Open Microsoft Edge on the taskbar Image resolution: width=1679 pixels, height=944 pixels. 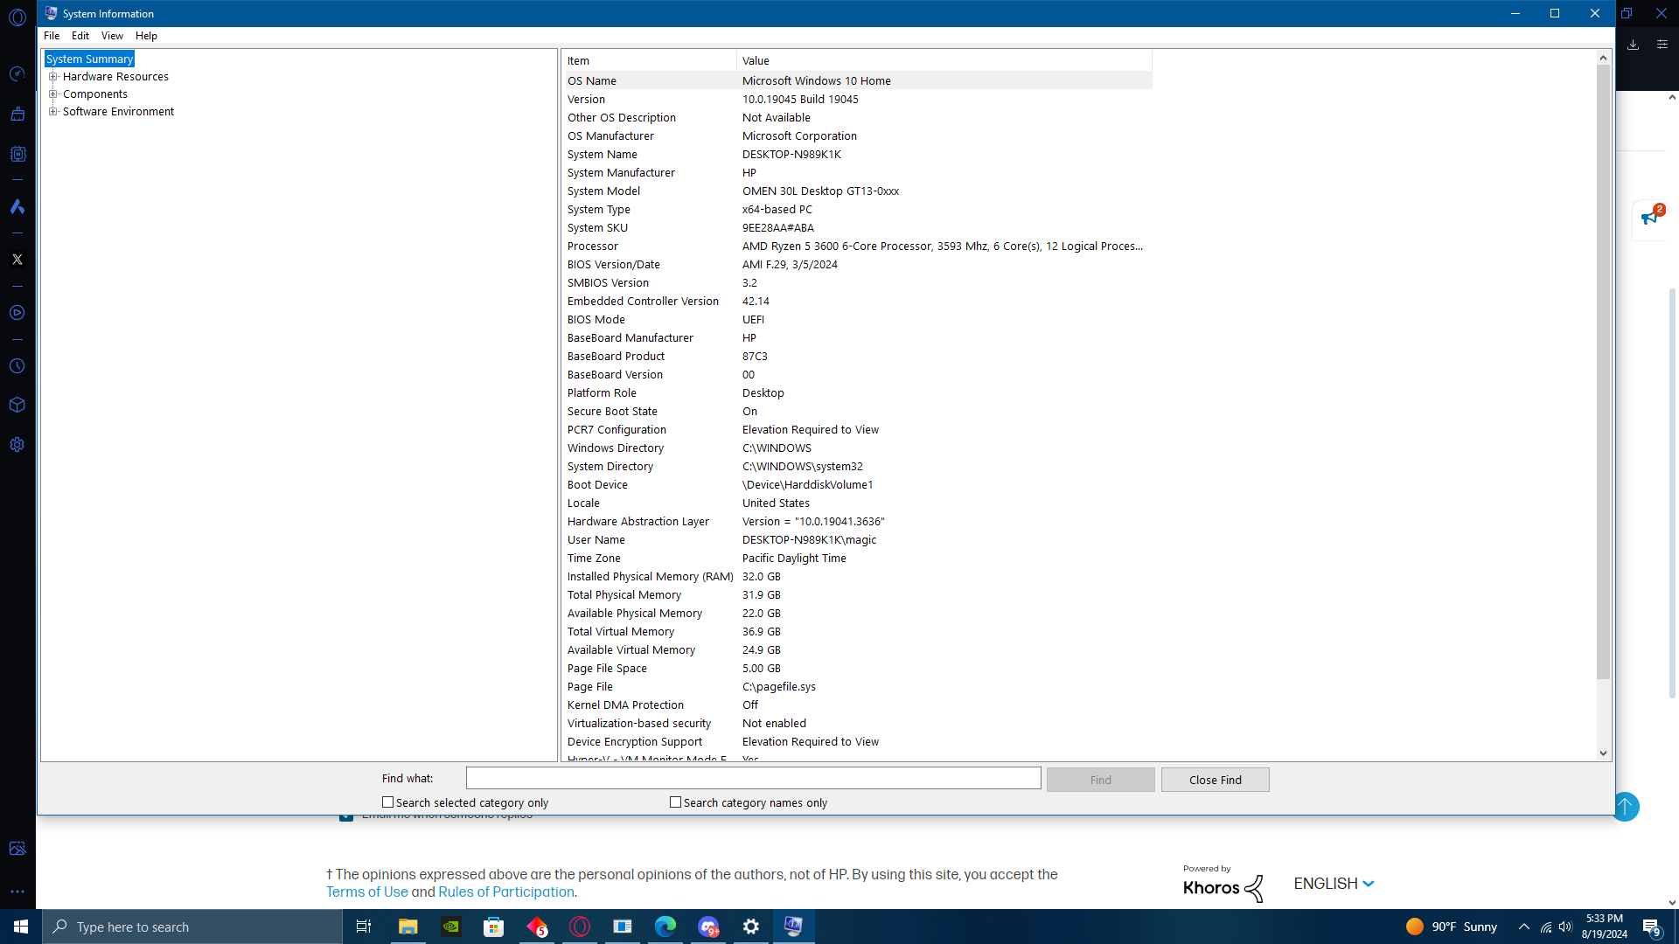point(665,927)
